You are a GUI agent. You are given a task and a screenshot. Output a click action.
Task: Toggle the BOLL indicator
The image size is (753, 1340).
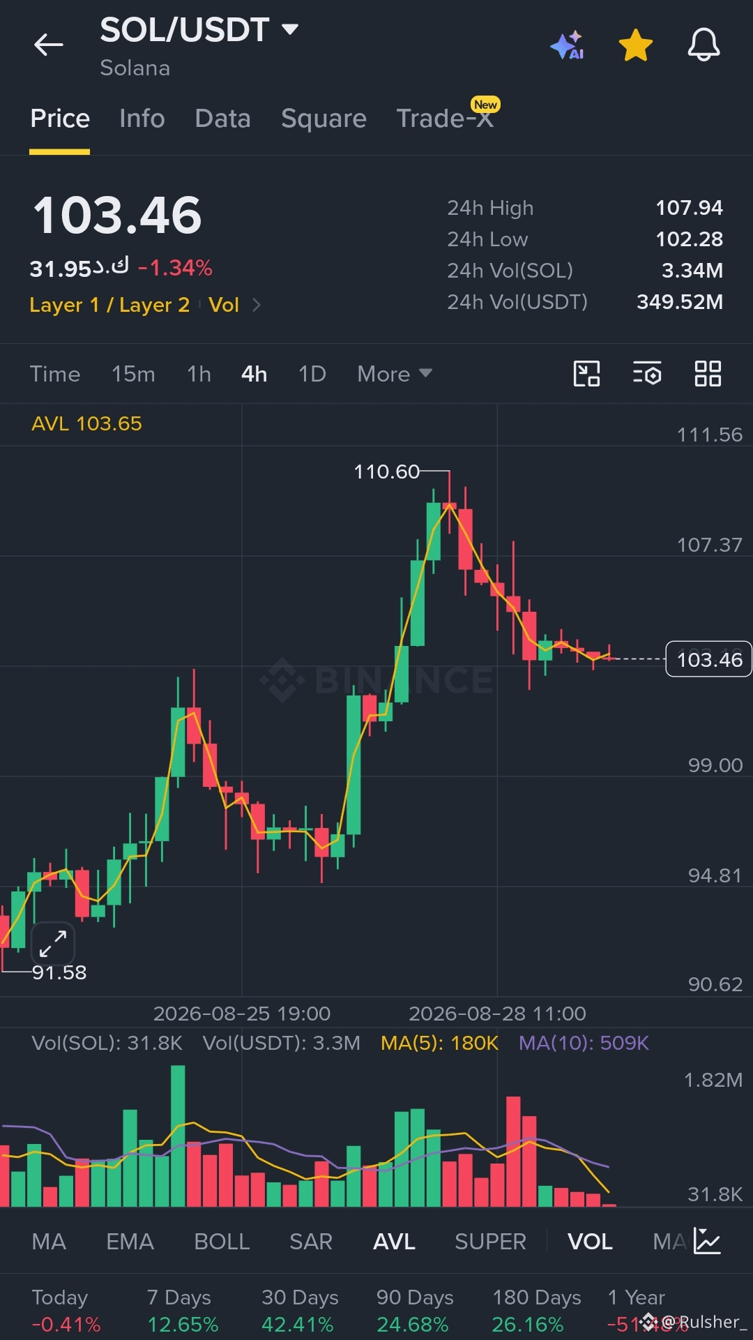coord(222,1242)
